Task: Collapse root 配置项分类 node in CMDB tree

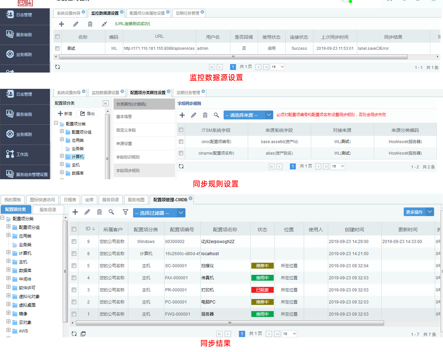Action: (x=2, y=218)
